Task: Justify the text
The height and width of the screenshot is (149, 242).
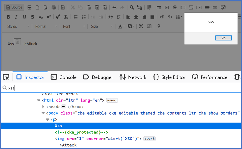Action: pos(152,17)
